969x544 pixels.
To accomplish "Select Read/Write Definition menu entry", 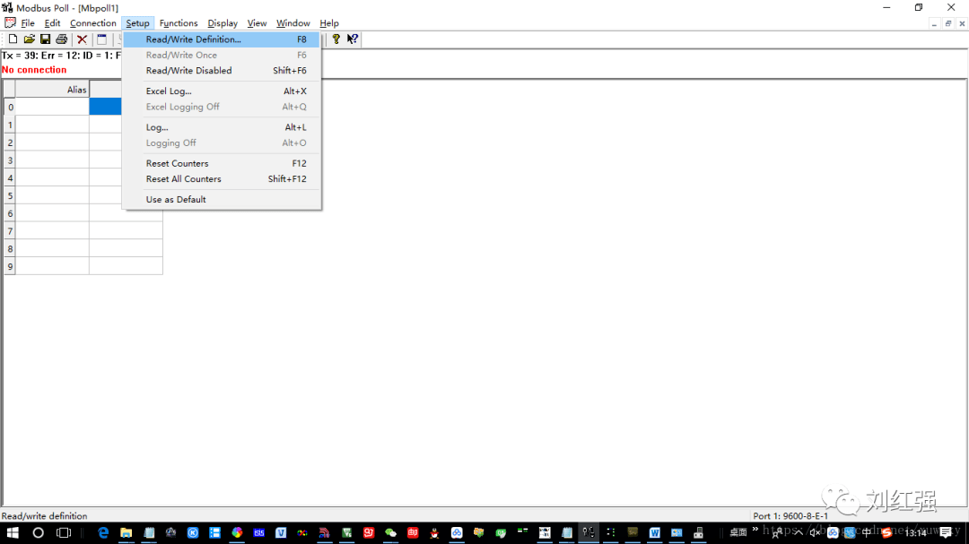I will [194, 39].
